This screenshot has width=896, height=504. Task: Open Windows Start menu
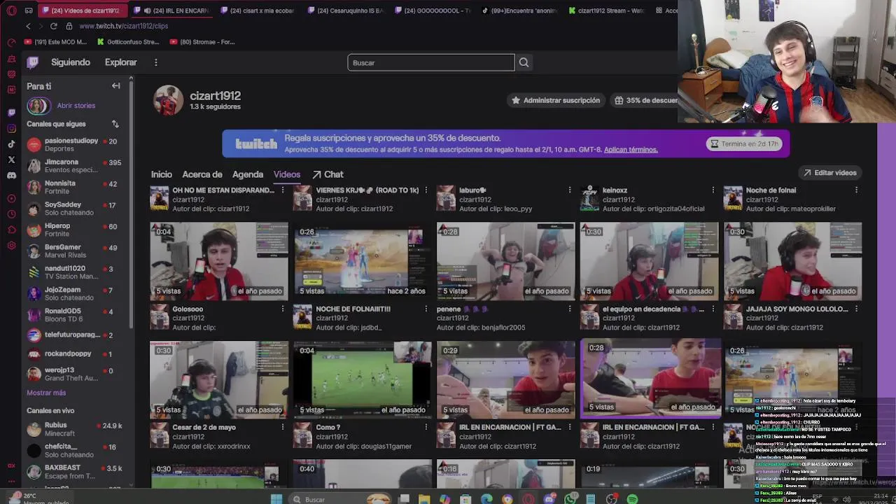(x=276, y=499)
